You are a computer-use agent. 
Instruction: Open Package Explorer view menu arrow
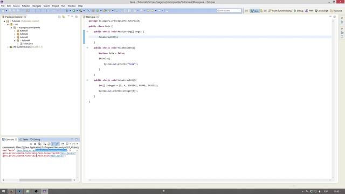click(x=68, y=16)
